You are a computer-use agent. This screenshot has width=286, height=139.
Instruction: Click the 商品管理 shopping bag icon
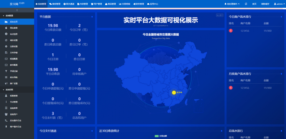pyautogui.click(x=106, y=4)
